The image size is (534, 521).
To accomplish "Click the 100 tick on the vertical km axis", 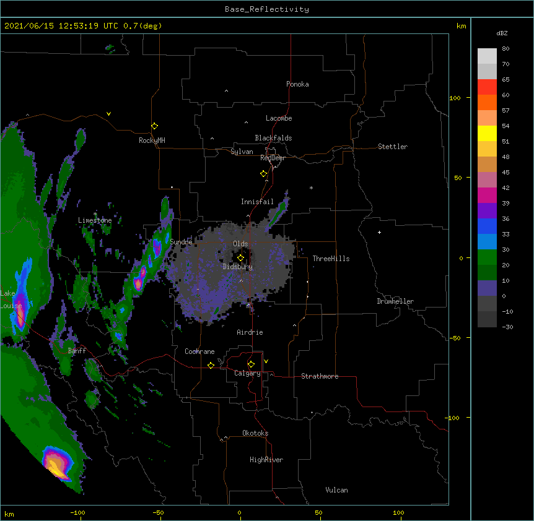I will coord(455,98).
